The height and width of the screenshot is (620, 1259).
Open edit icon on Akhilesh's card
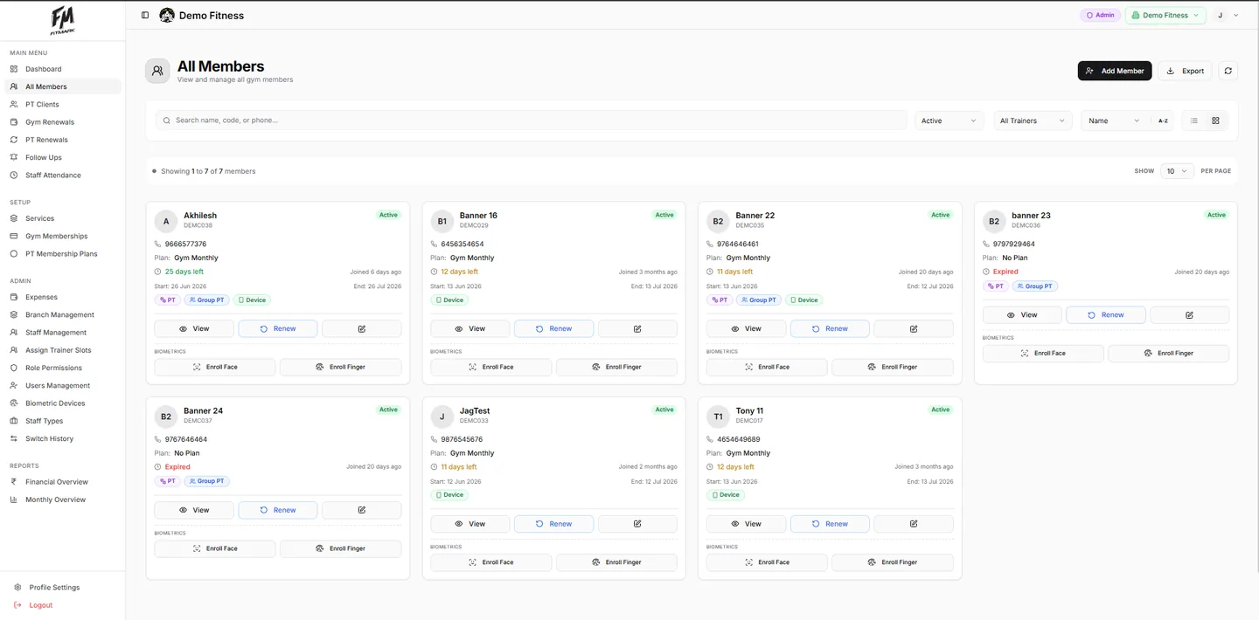[362, 328]
